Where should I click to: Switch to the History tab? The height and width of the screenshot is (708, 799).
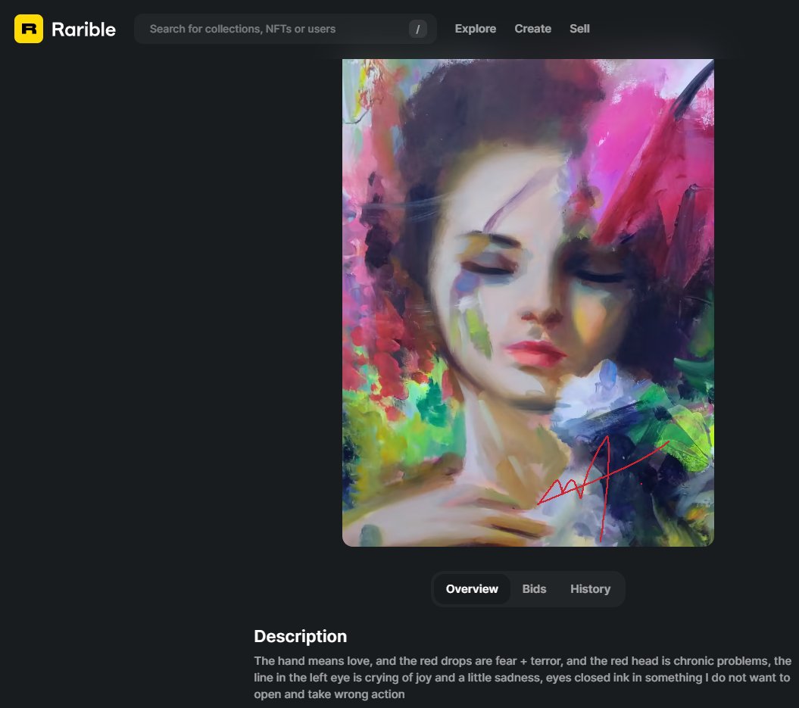[x=590, y=589]
